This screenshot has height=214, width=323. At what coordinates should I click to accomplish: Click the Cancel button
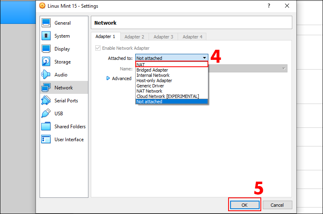click(277, 205)
